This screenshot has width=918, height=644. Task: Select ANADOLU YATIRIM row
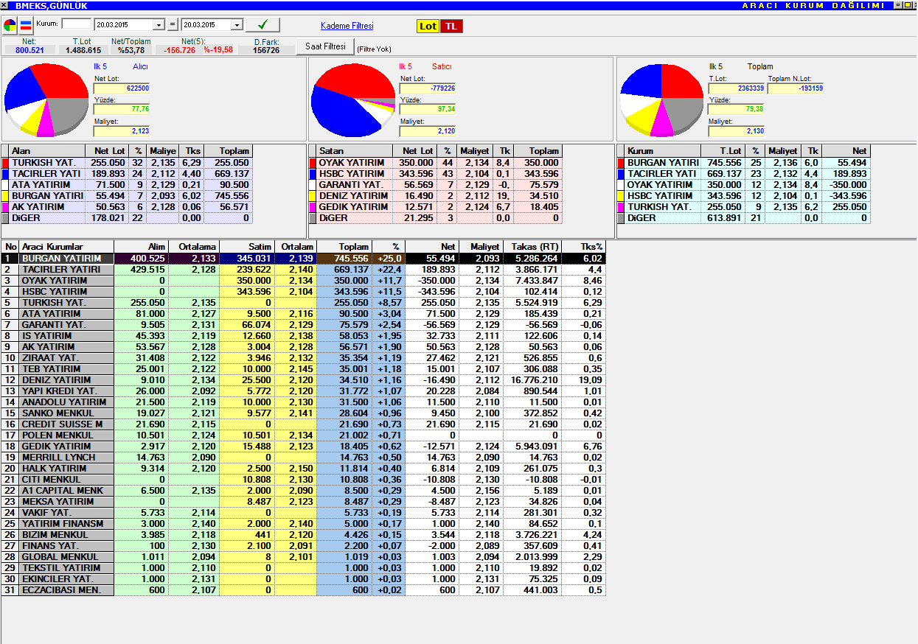click(304, 402)
